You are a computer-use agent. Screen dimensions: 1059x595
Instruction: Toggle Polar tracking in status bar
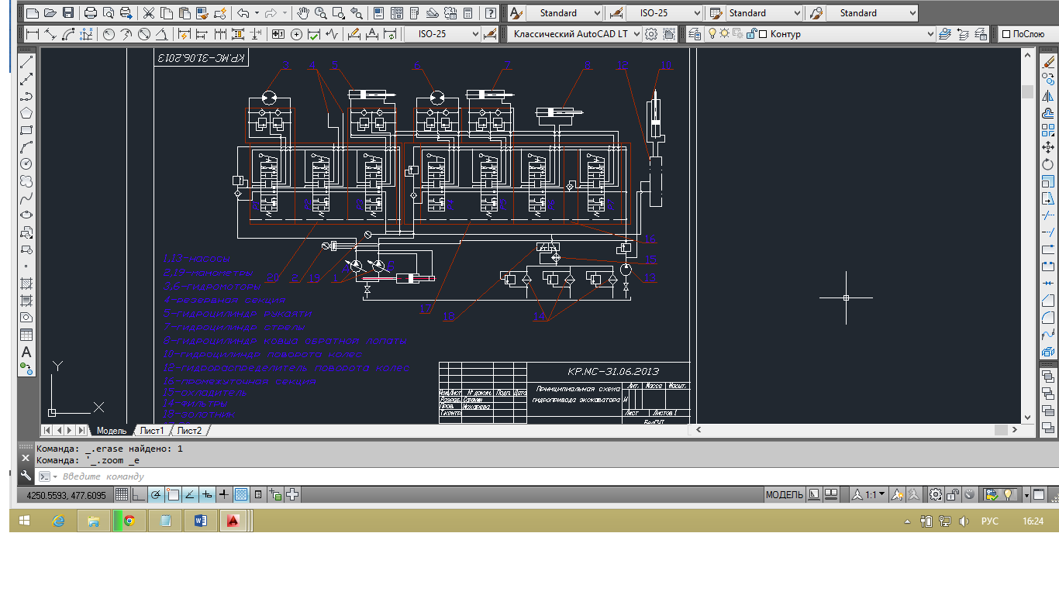(x=156, y=494)
